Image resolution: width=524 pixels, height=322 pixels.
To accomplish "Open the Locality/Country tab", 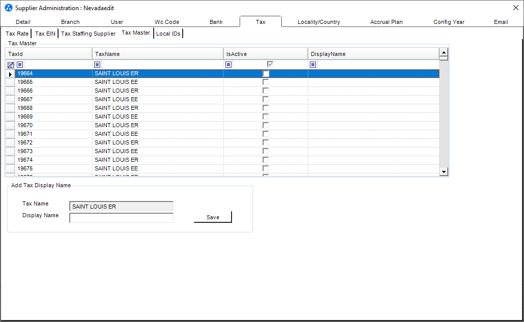I will tap(319, 22).
